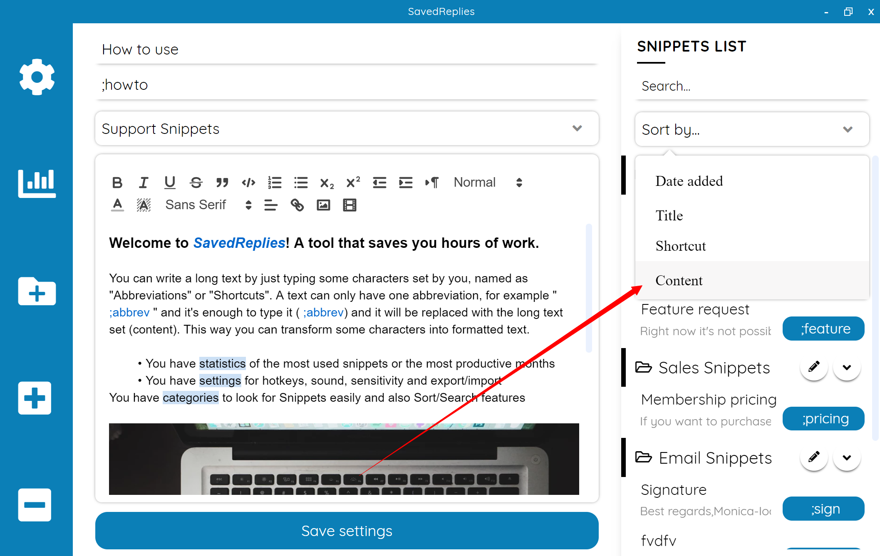
Task: Click the ;sign shortcut button
Action: pos(823,509)
